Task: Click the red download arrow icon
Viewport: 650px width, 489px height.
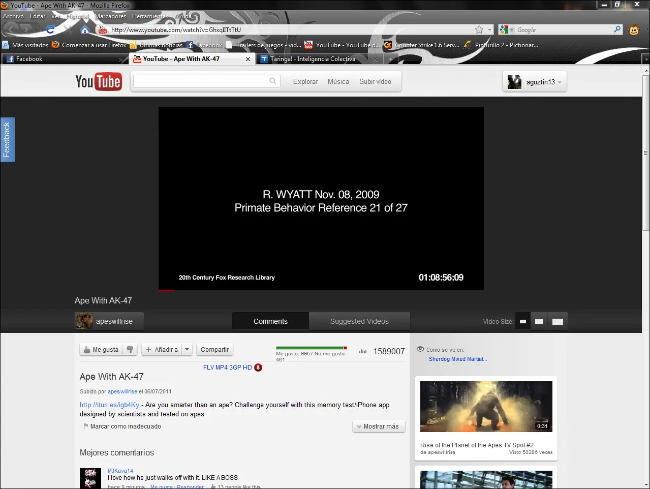Action: [258, 368]
